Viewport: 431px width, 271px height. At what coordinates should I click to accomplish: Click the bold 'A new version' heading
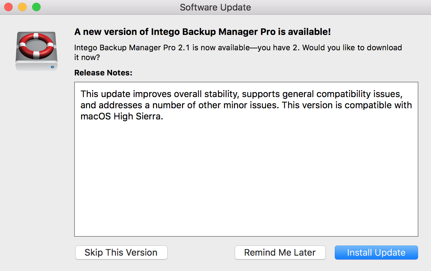click(x=203, y=32)
